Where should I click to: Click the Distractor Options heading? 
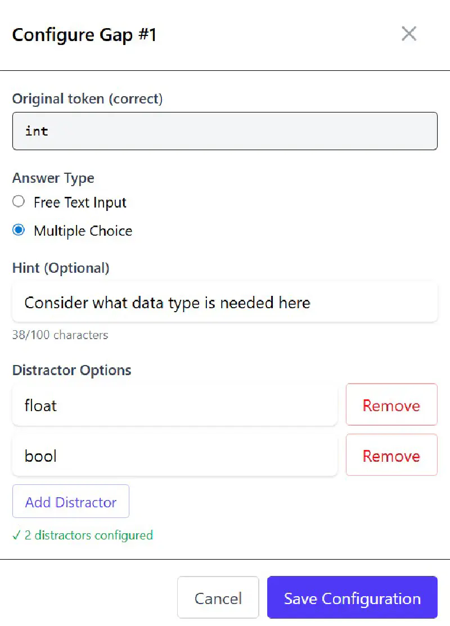click(x=71, y=370)
